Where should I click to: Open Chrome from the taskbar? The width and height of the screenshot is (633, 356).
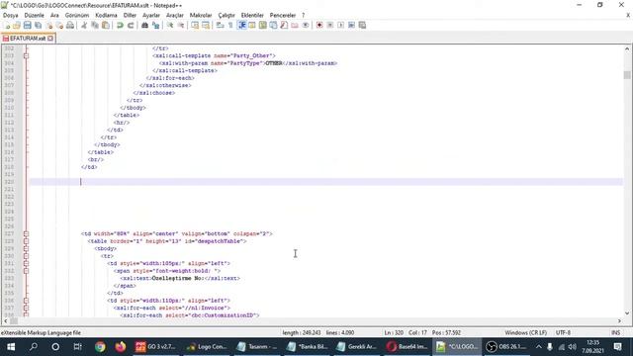pos(100,347)
